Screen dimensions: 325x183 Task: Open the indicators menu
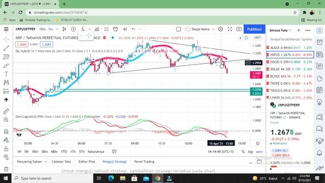point(83,29)
